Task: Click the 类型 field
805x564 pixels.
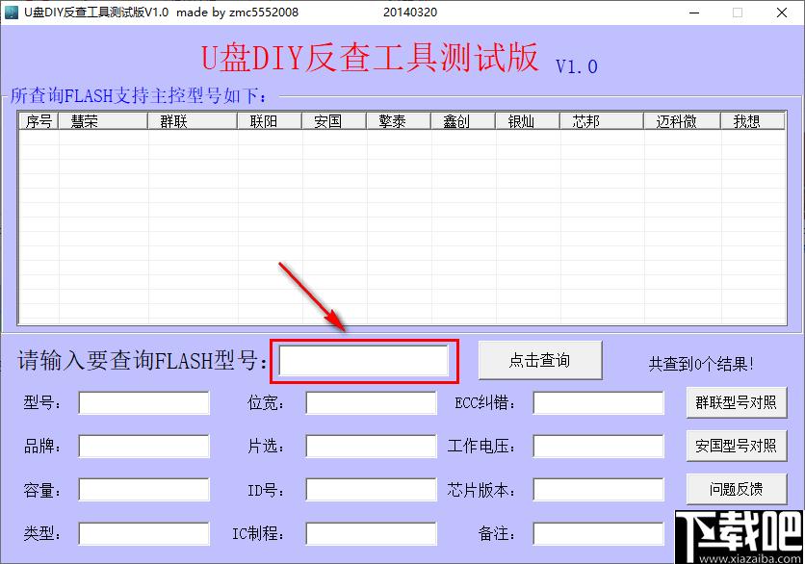Action: coord(143,534)
